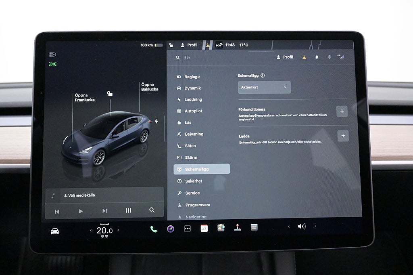Screen dimensions: 413x275
Task: Expand the Aktuell ort dropdown
Action: [264, 87]
